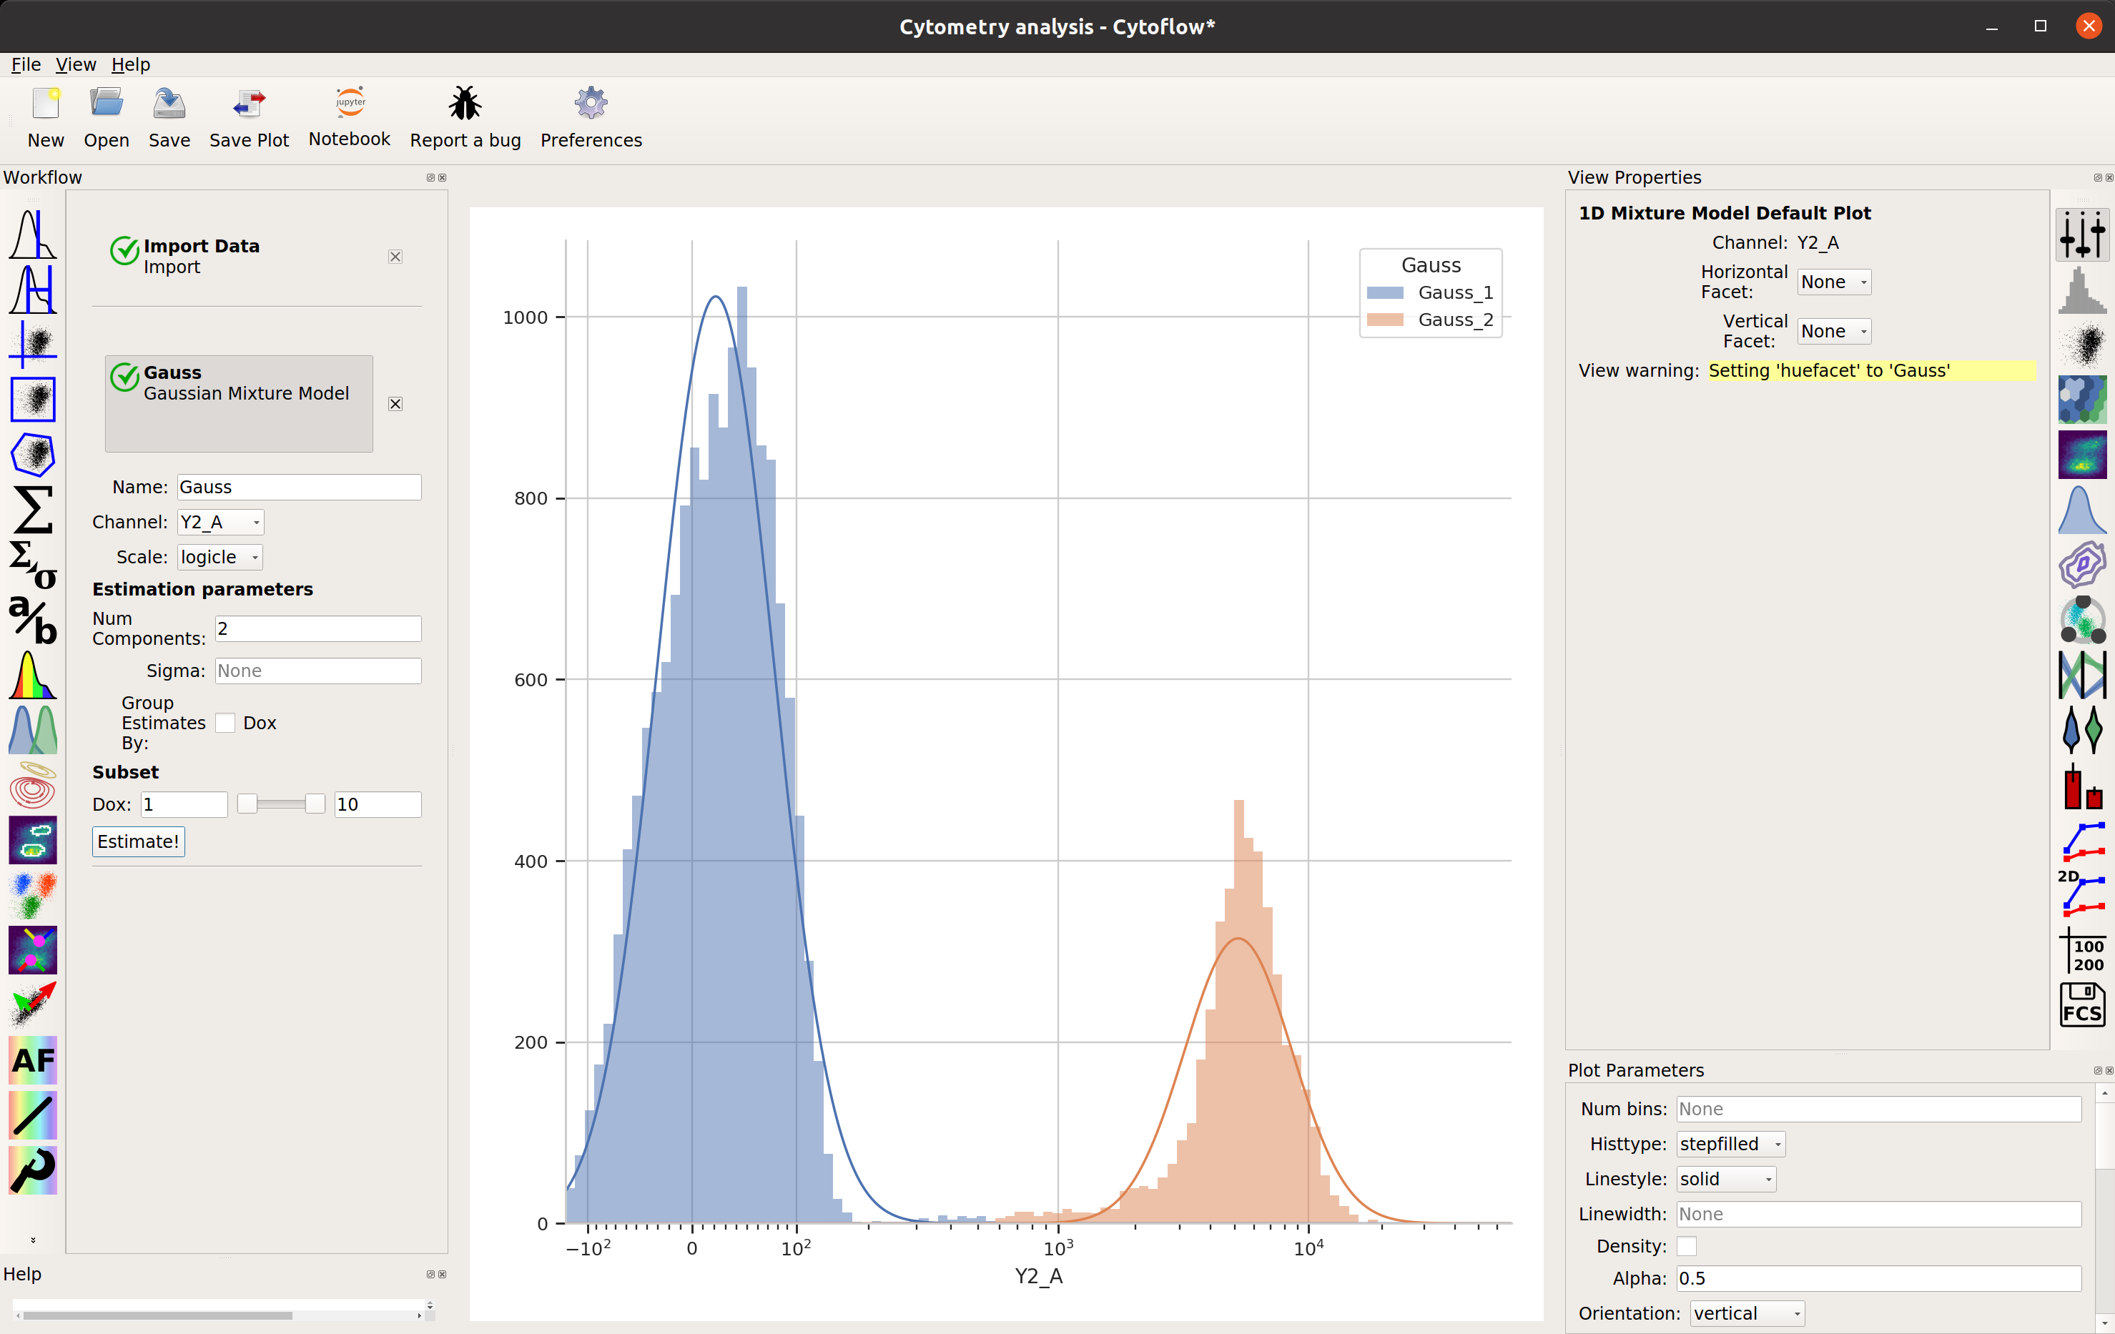Screen dimensions: 2115x1334
Task: Remove the Gauss operation
Action: click(395, 404)
